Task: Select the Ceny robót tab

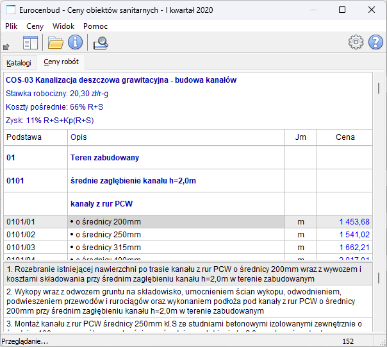Action: [x=61, y=62]
